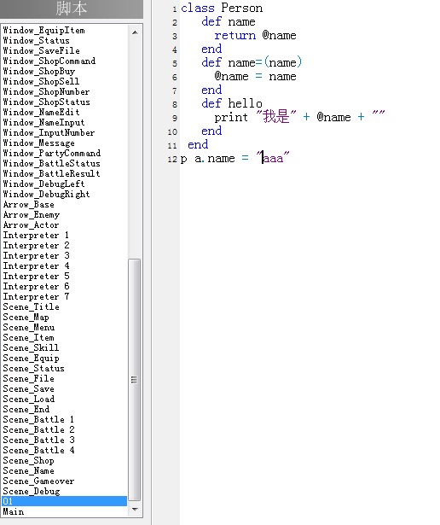The image size is (440, 525).
Task: Click the 'return @name' code line
Action: click(255, 36)
